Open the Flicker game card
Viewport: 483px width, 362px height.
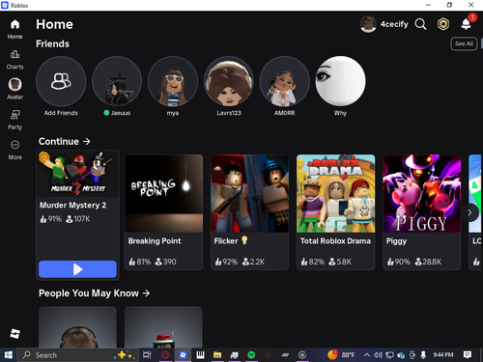(249, 212)
